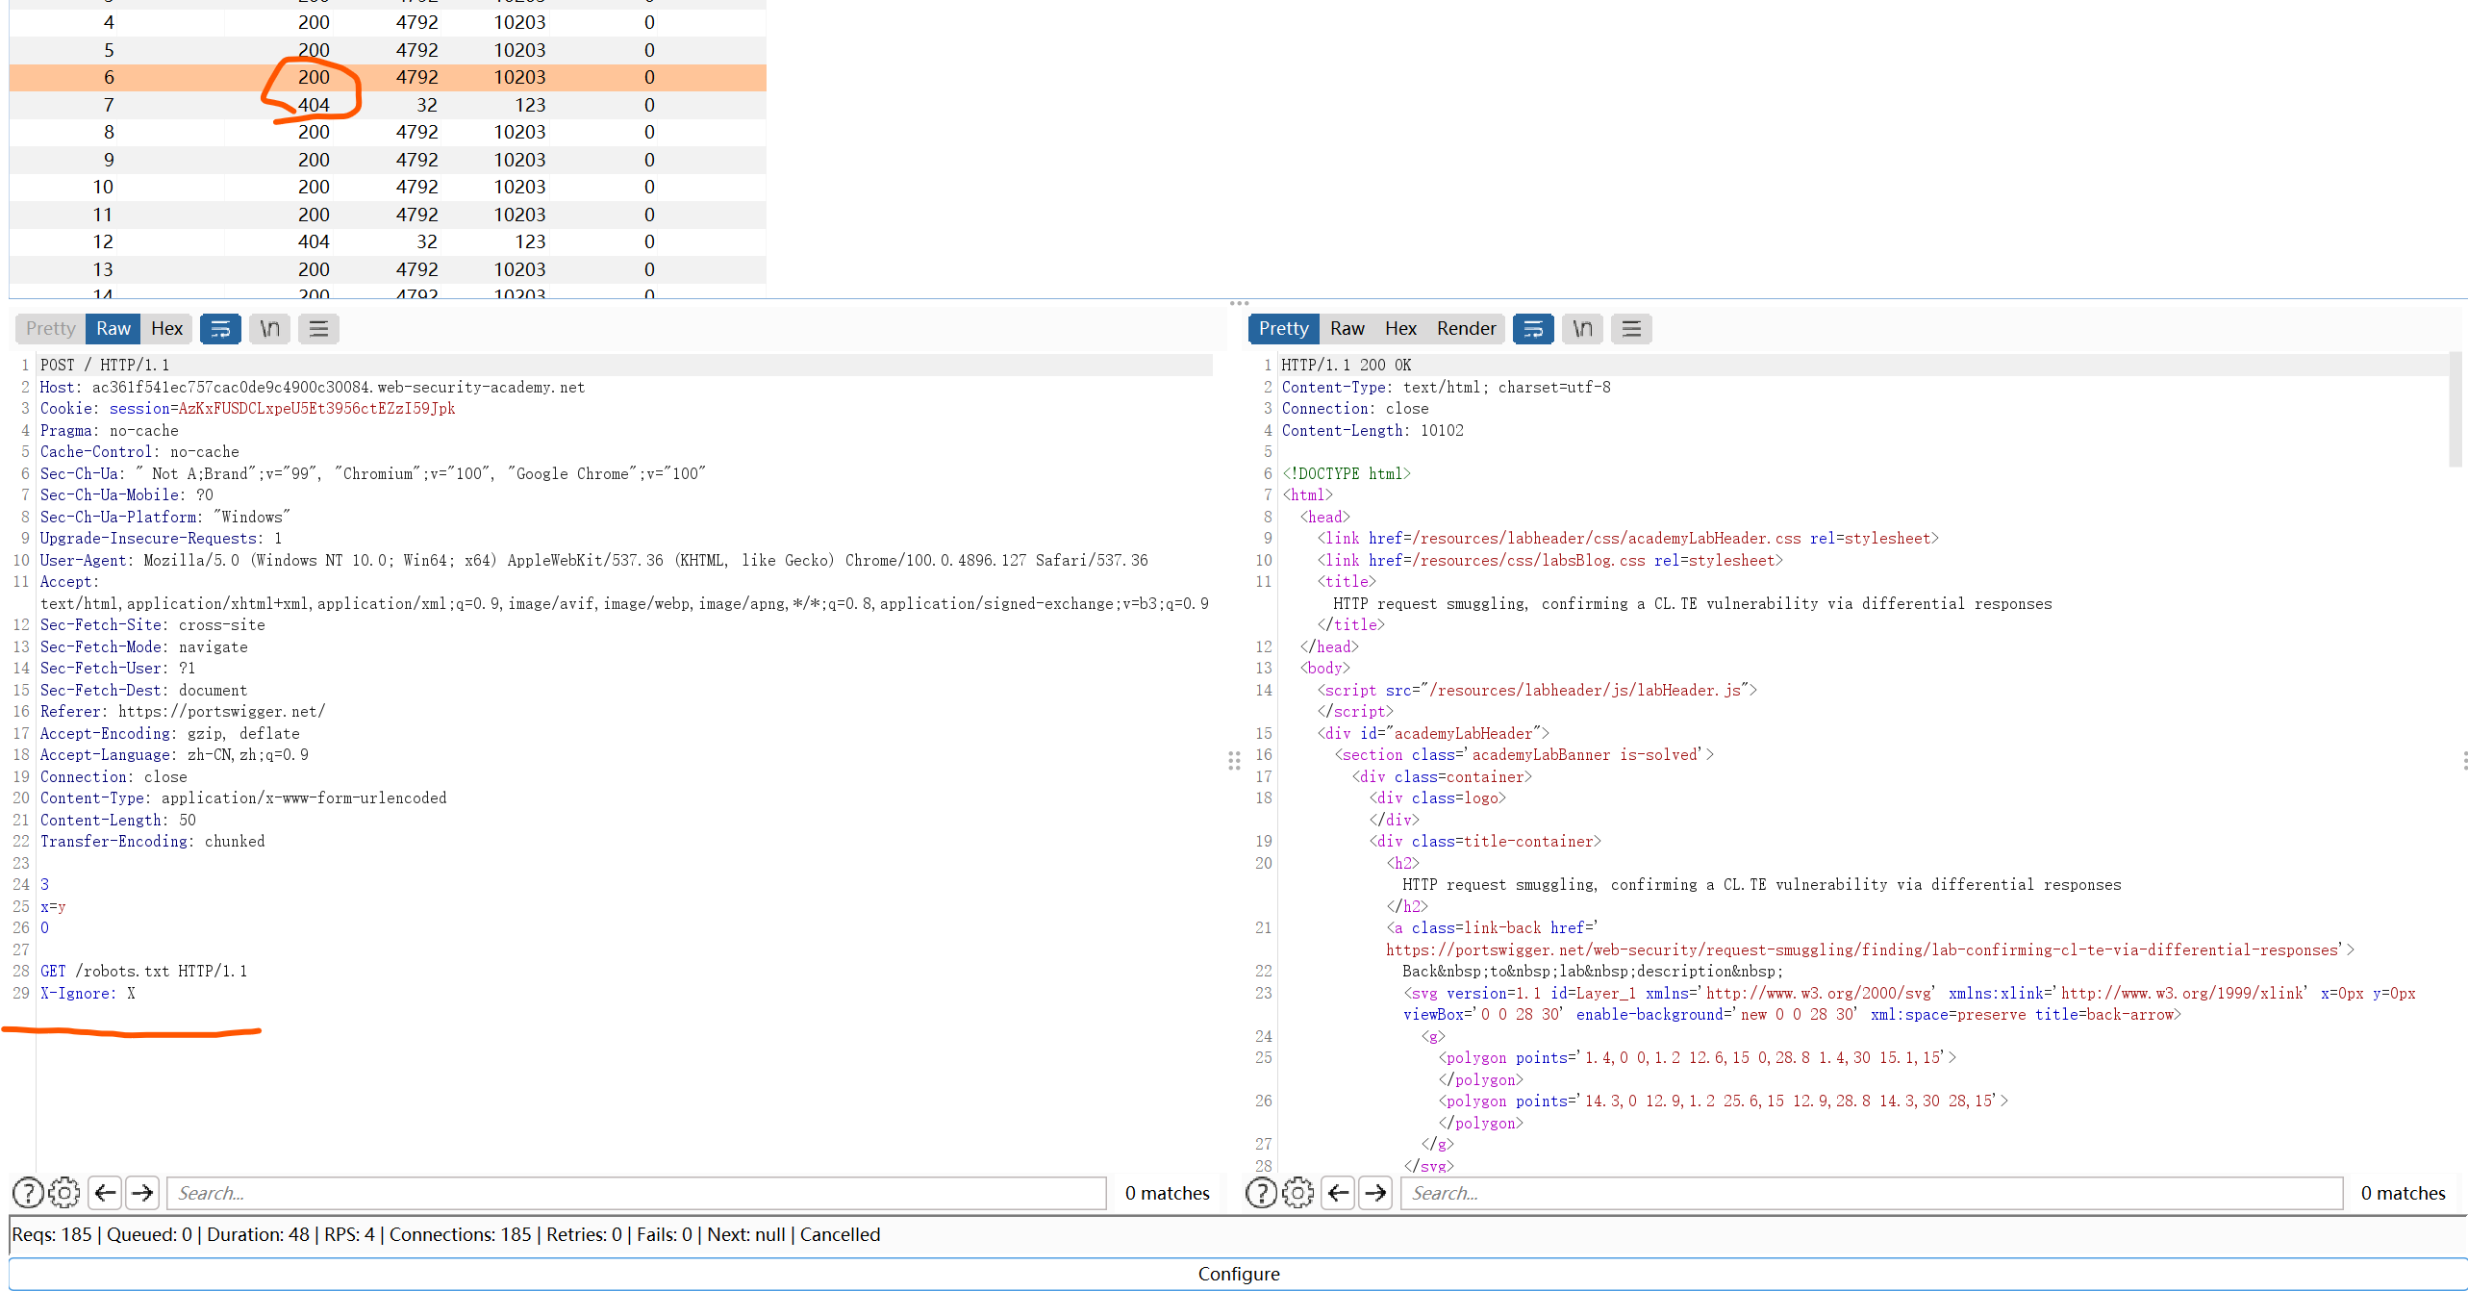Select result row 13 in the table
The image size is (2468, 1291).
pyautogui.click(x=388, y=269)
